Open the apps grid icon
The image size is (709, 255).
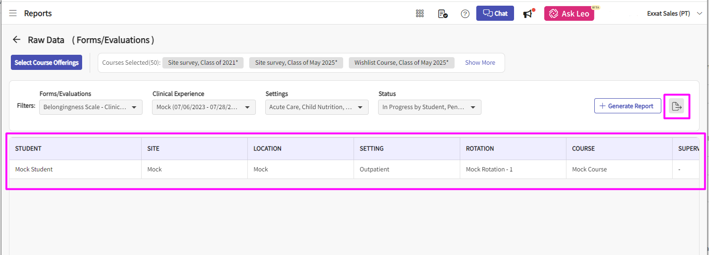click(x=420, y=14)
